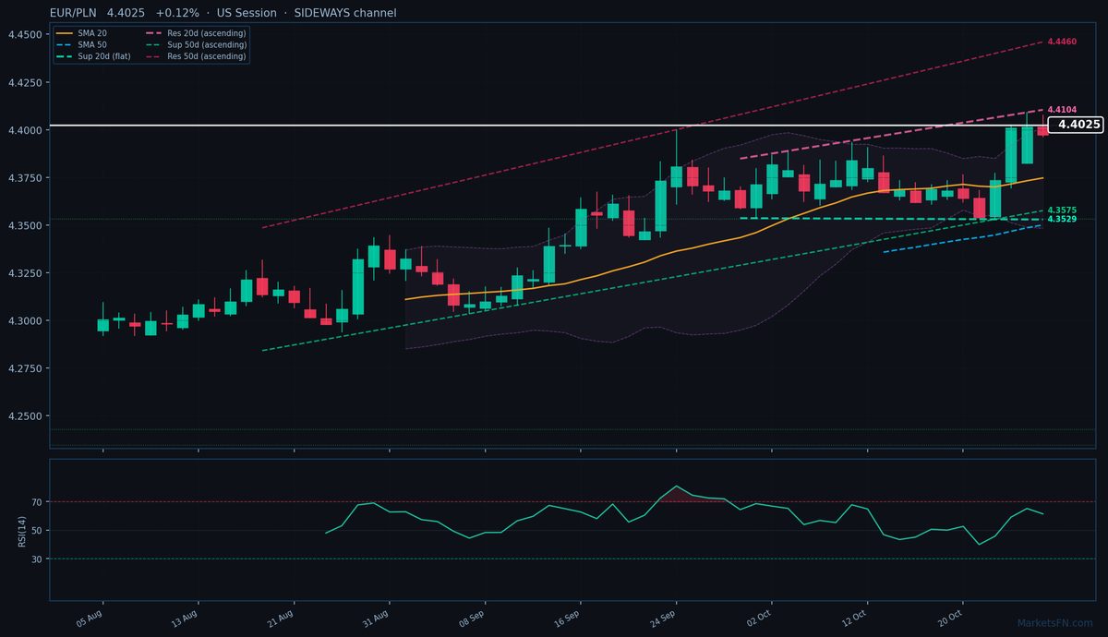Select the 'Res 20d (ascending)' legend entry

(x=195, y=32)
